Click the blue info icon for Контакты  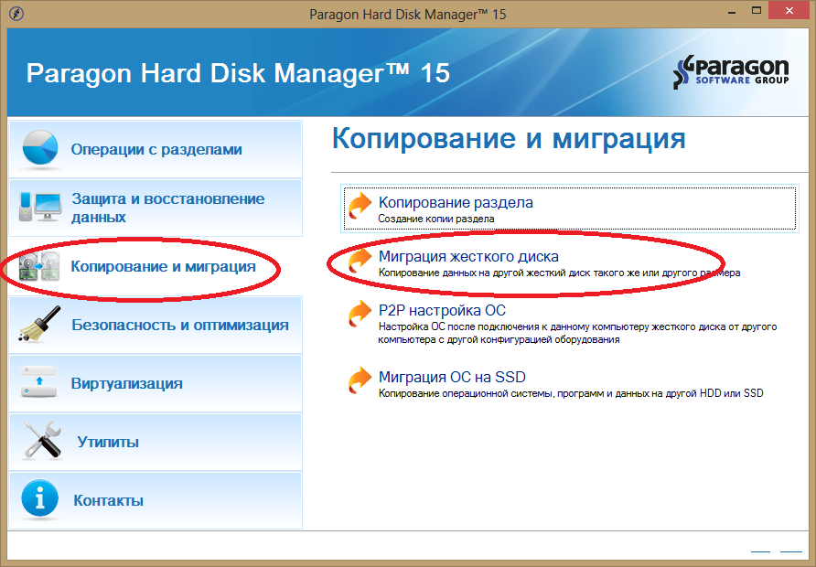pos(40,498)
